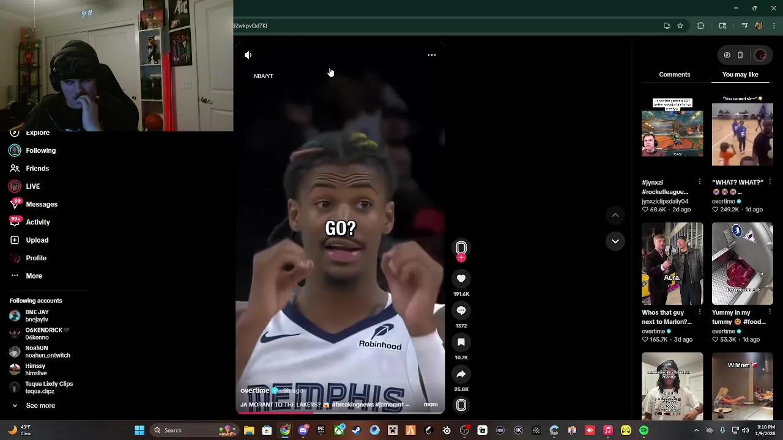Image resolution: width=783 pixels, height=440 pixels.
Task: Open jynxziclipsdaily04 creator link
Action: click(665, 201)
